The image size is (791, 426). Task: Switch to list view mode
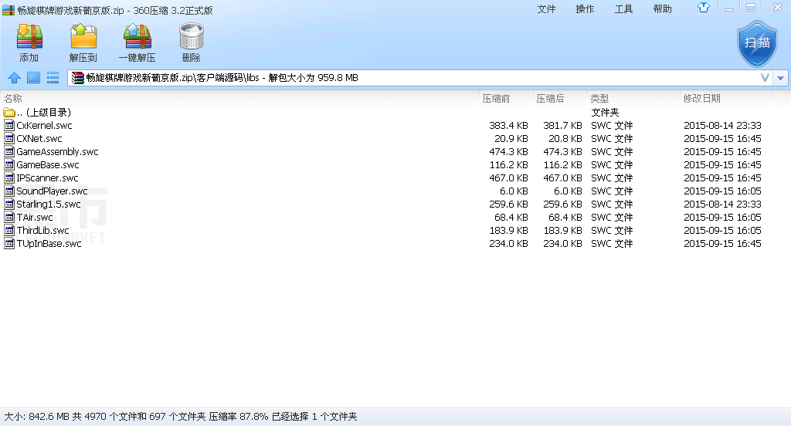(53, 78)
